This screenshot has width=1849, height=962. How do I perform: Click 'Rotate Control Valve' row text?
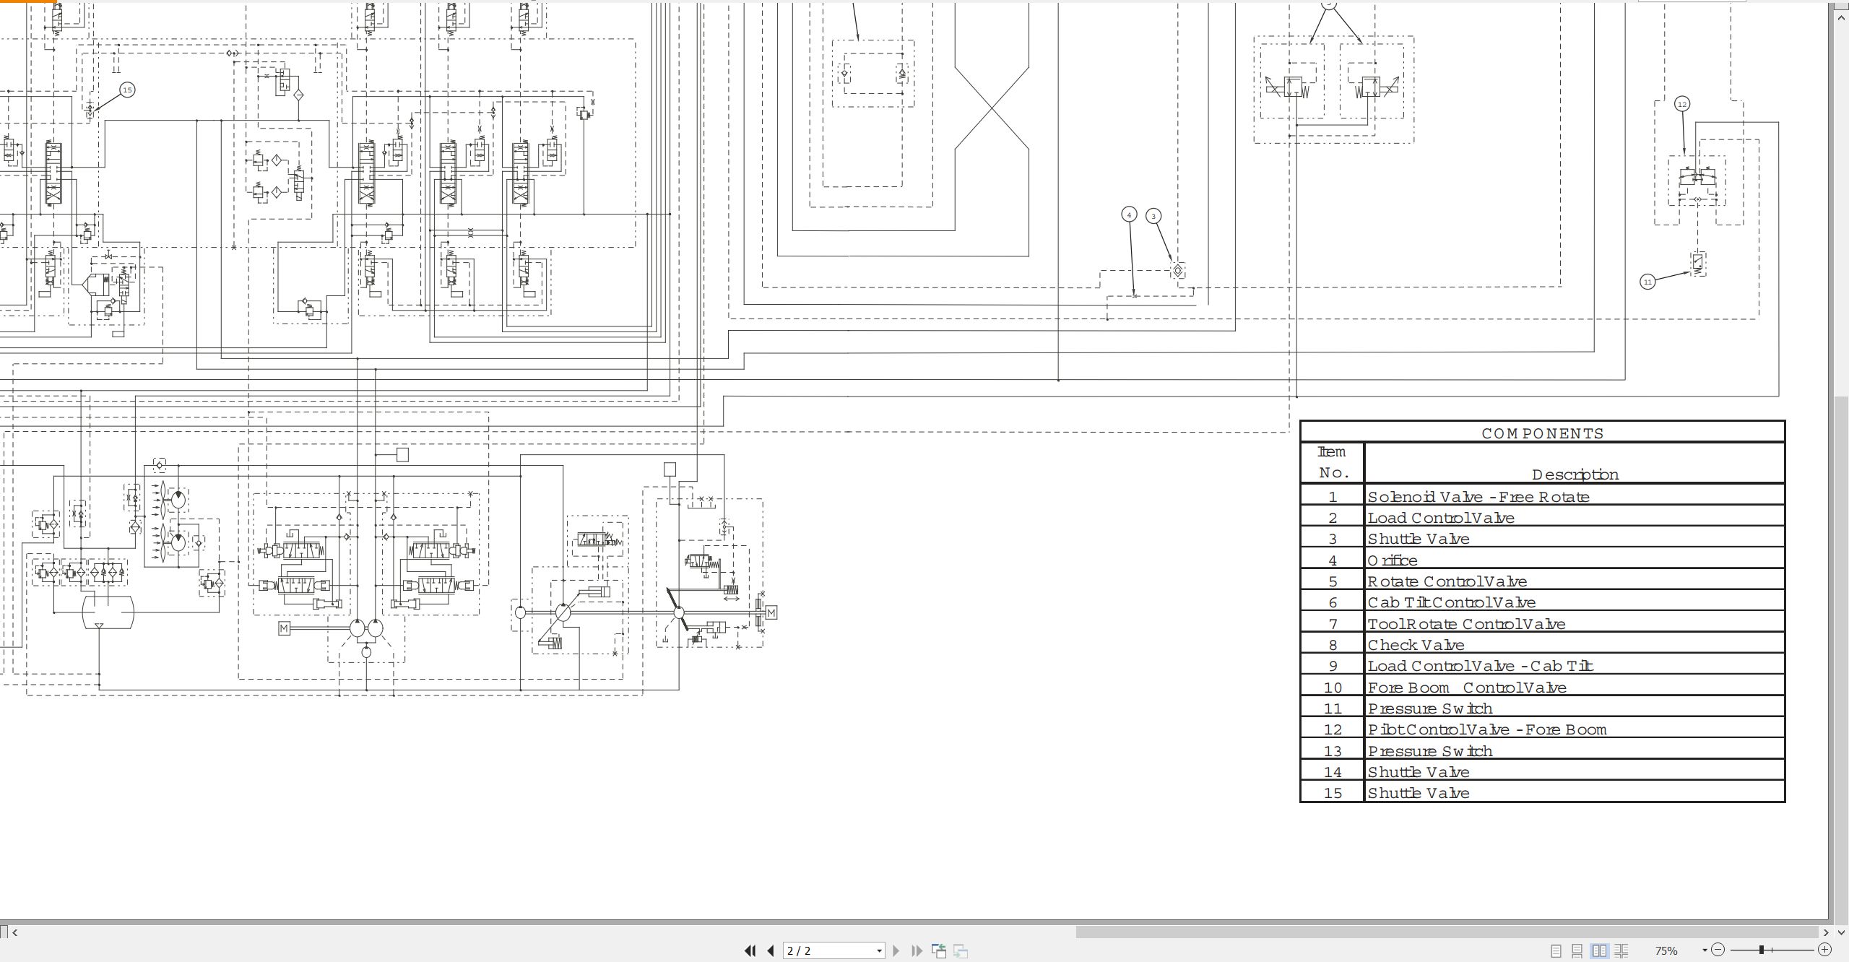(x=1447, y=581)
